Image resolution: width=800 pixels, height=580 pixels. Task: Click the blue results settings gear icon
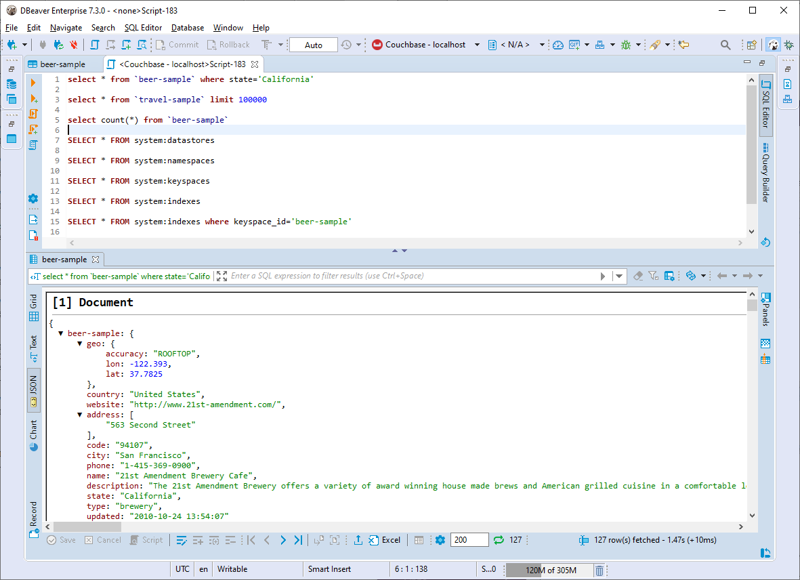point(440,540)
